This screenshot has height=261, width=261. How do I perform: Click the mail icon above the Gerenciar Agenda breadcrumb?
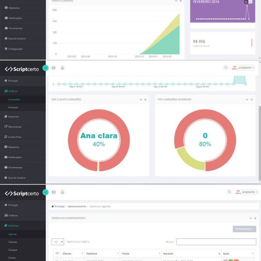[54, 192]
